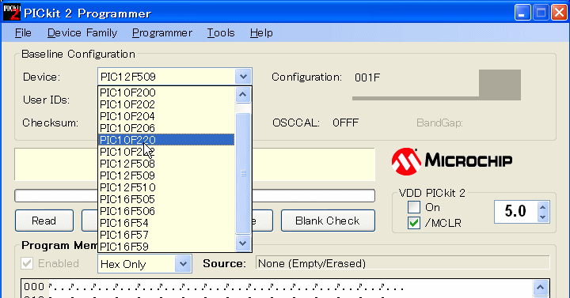Collapse the Device combo box arrow
The image size is (570, 298).
coord(243,77)
